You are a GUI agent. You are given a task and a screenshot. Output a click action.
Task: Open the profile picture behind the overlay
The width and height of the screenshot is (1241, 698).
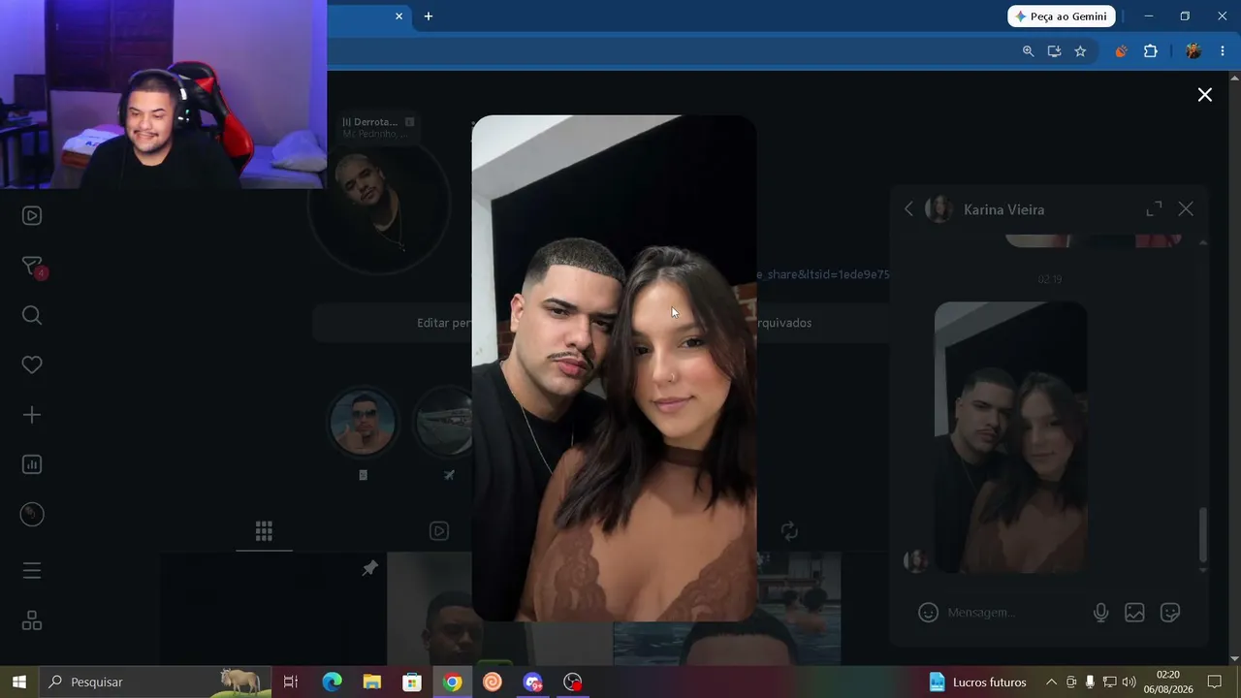tap(378, 204)
